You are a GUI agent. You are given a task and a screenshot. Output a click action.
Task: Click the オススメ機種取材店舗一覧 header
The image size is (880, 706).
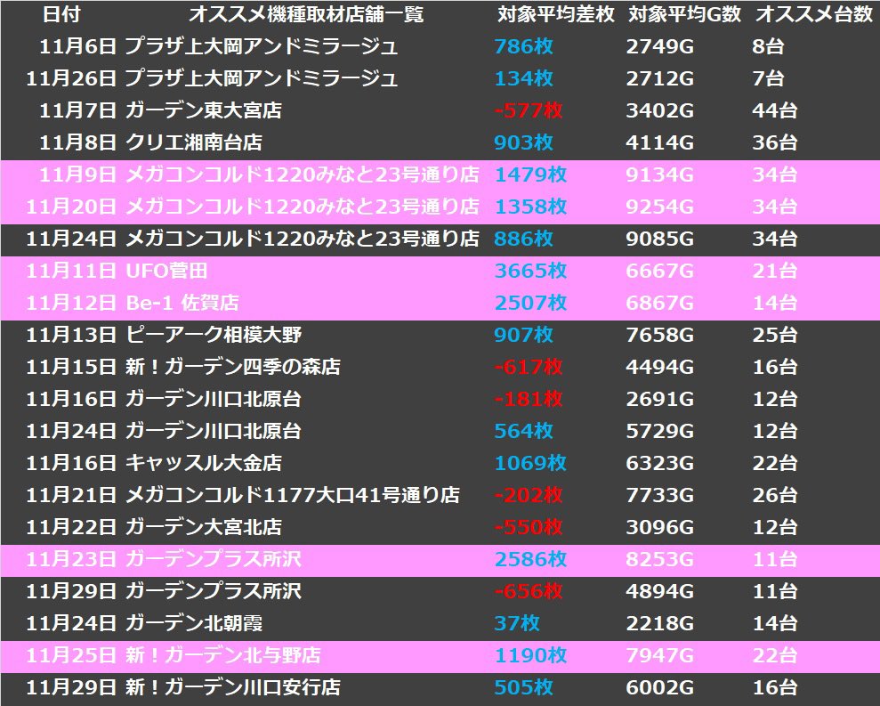306,14
